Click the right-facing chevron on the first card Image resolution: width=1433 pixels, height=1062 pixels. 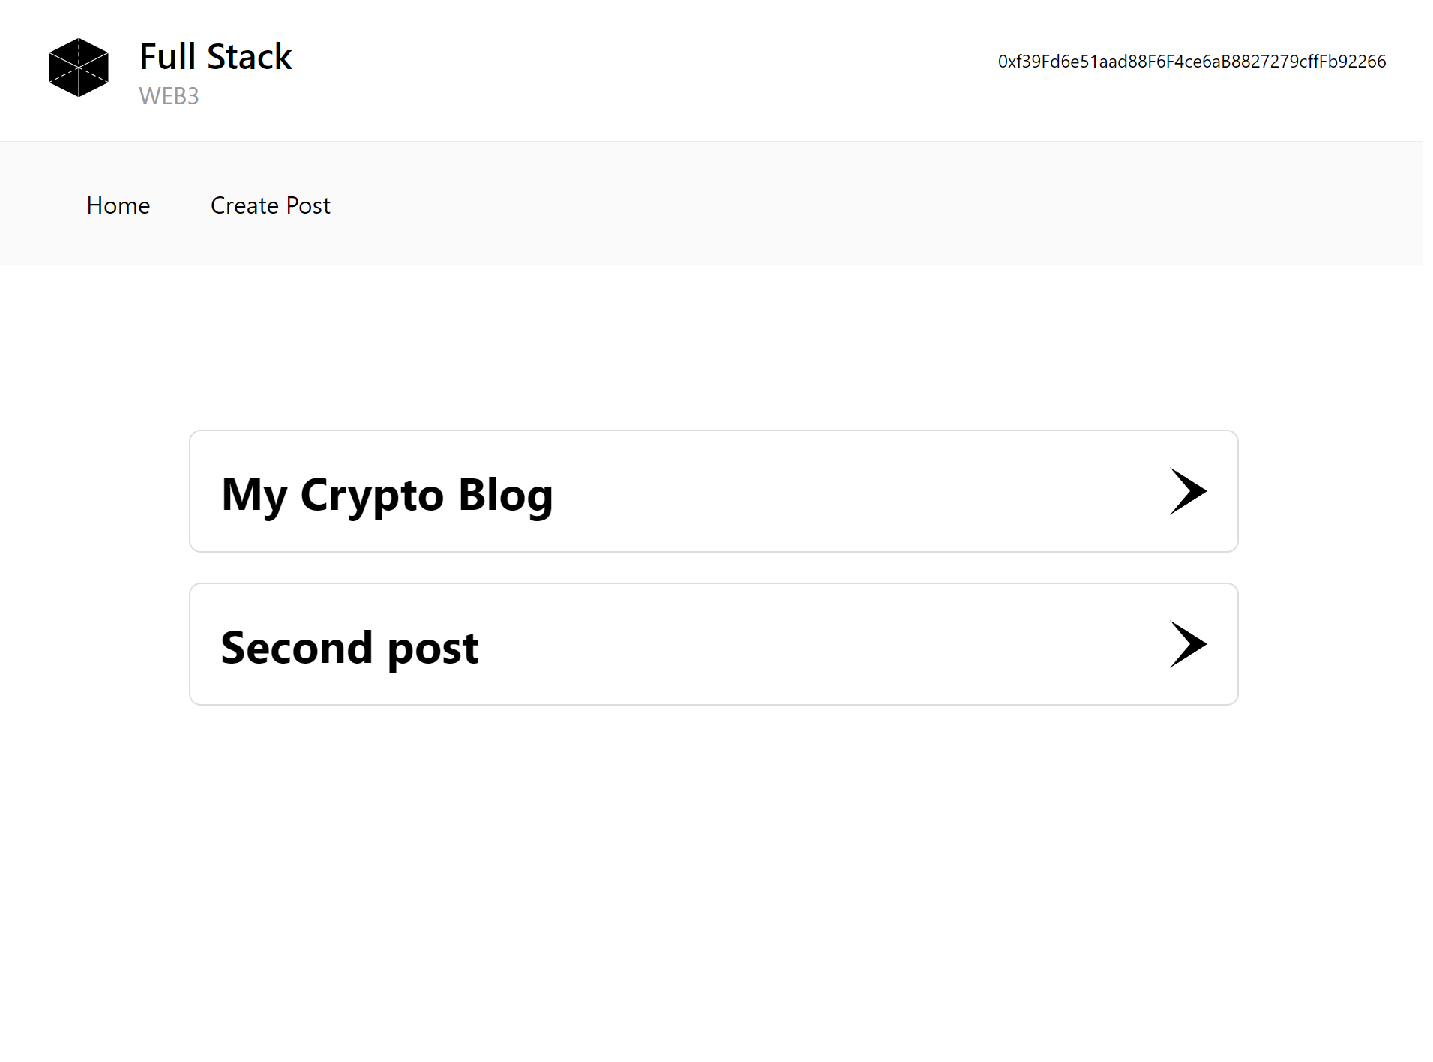point(1188,491)
